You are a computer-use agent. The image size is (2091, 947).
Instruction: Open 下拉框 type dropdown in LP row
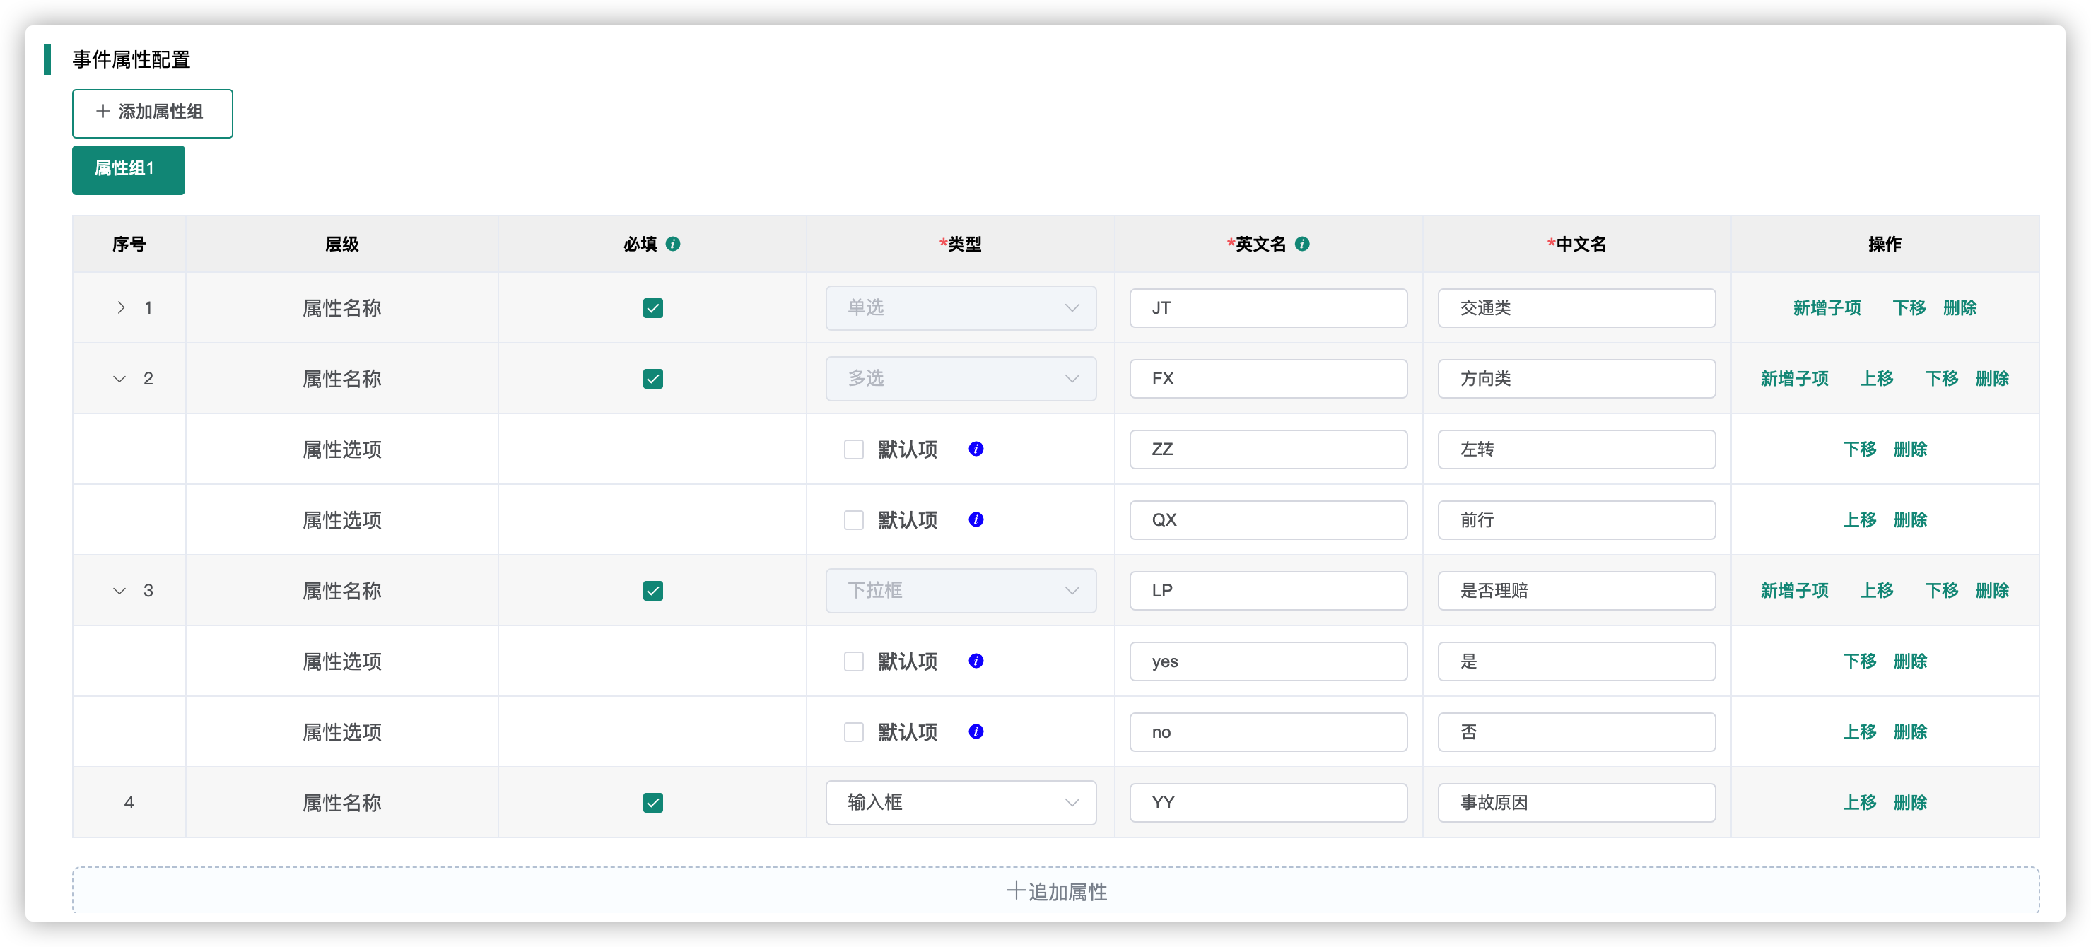(x=960, y=590)
